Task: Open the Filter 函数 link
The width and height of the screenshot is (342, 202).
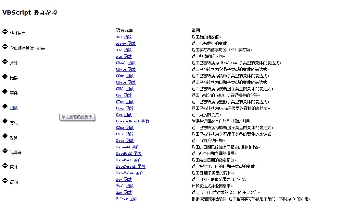Action: [x=127, y=199]
